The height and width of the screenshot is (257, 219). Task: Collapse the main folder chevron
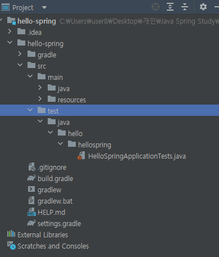30,76
